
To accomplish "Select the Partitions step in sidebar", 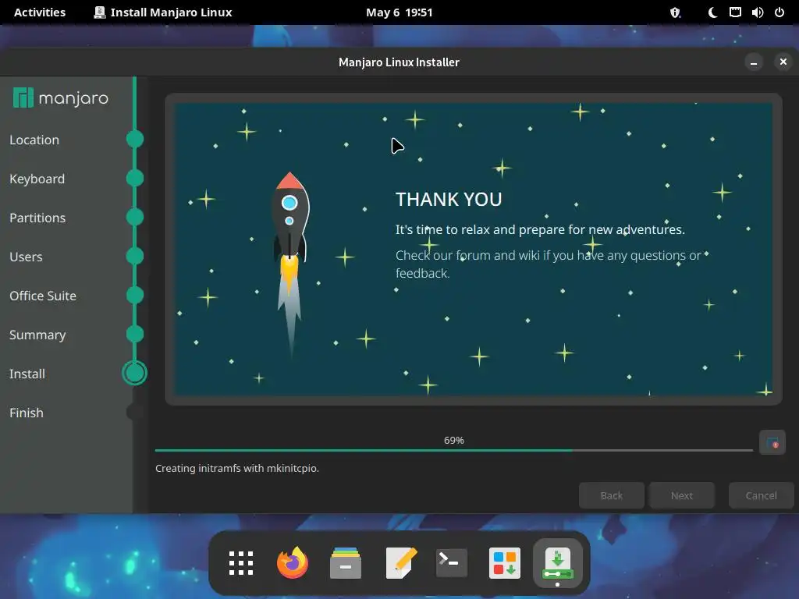I will click(37, 218).
